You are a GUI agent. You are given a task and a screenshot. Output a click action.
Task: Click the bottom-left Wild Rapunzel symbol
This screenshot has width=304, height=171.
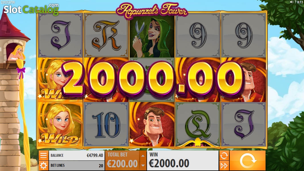pyautogui.click(x=60, y=124)
